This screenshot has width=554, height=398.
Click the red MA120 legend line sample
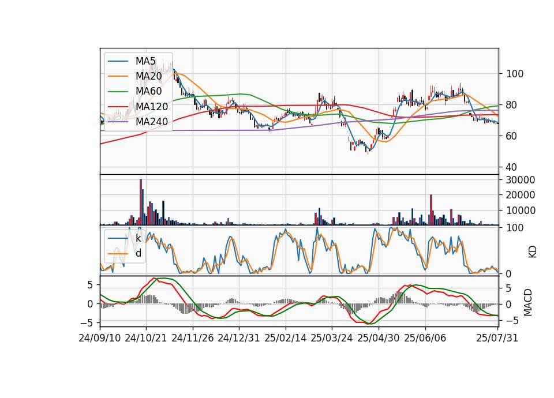tap(118, 107)
